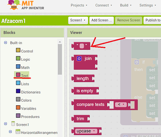Open the upcase block dropdown
This screenshot has height=137, width=161.
pos(86,131)
